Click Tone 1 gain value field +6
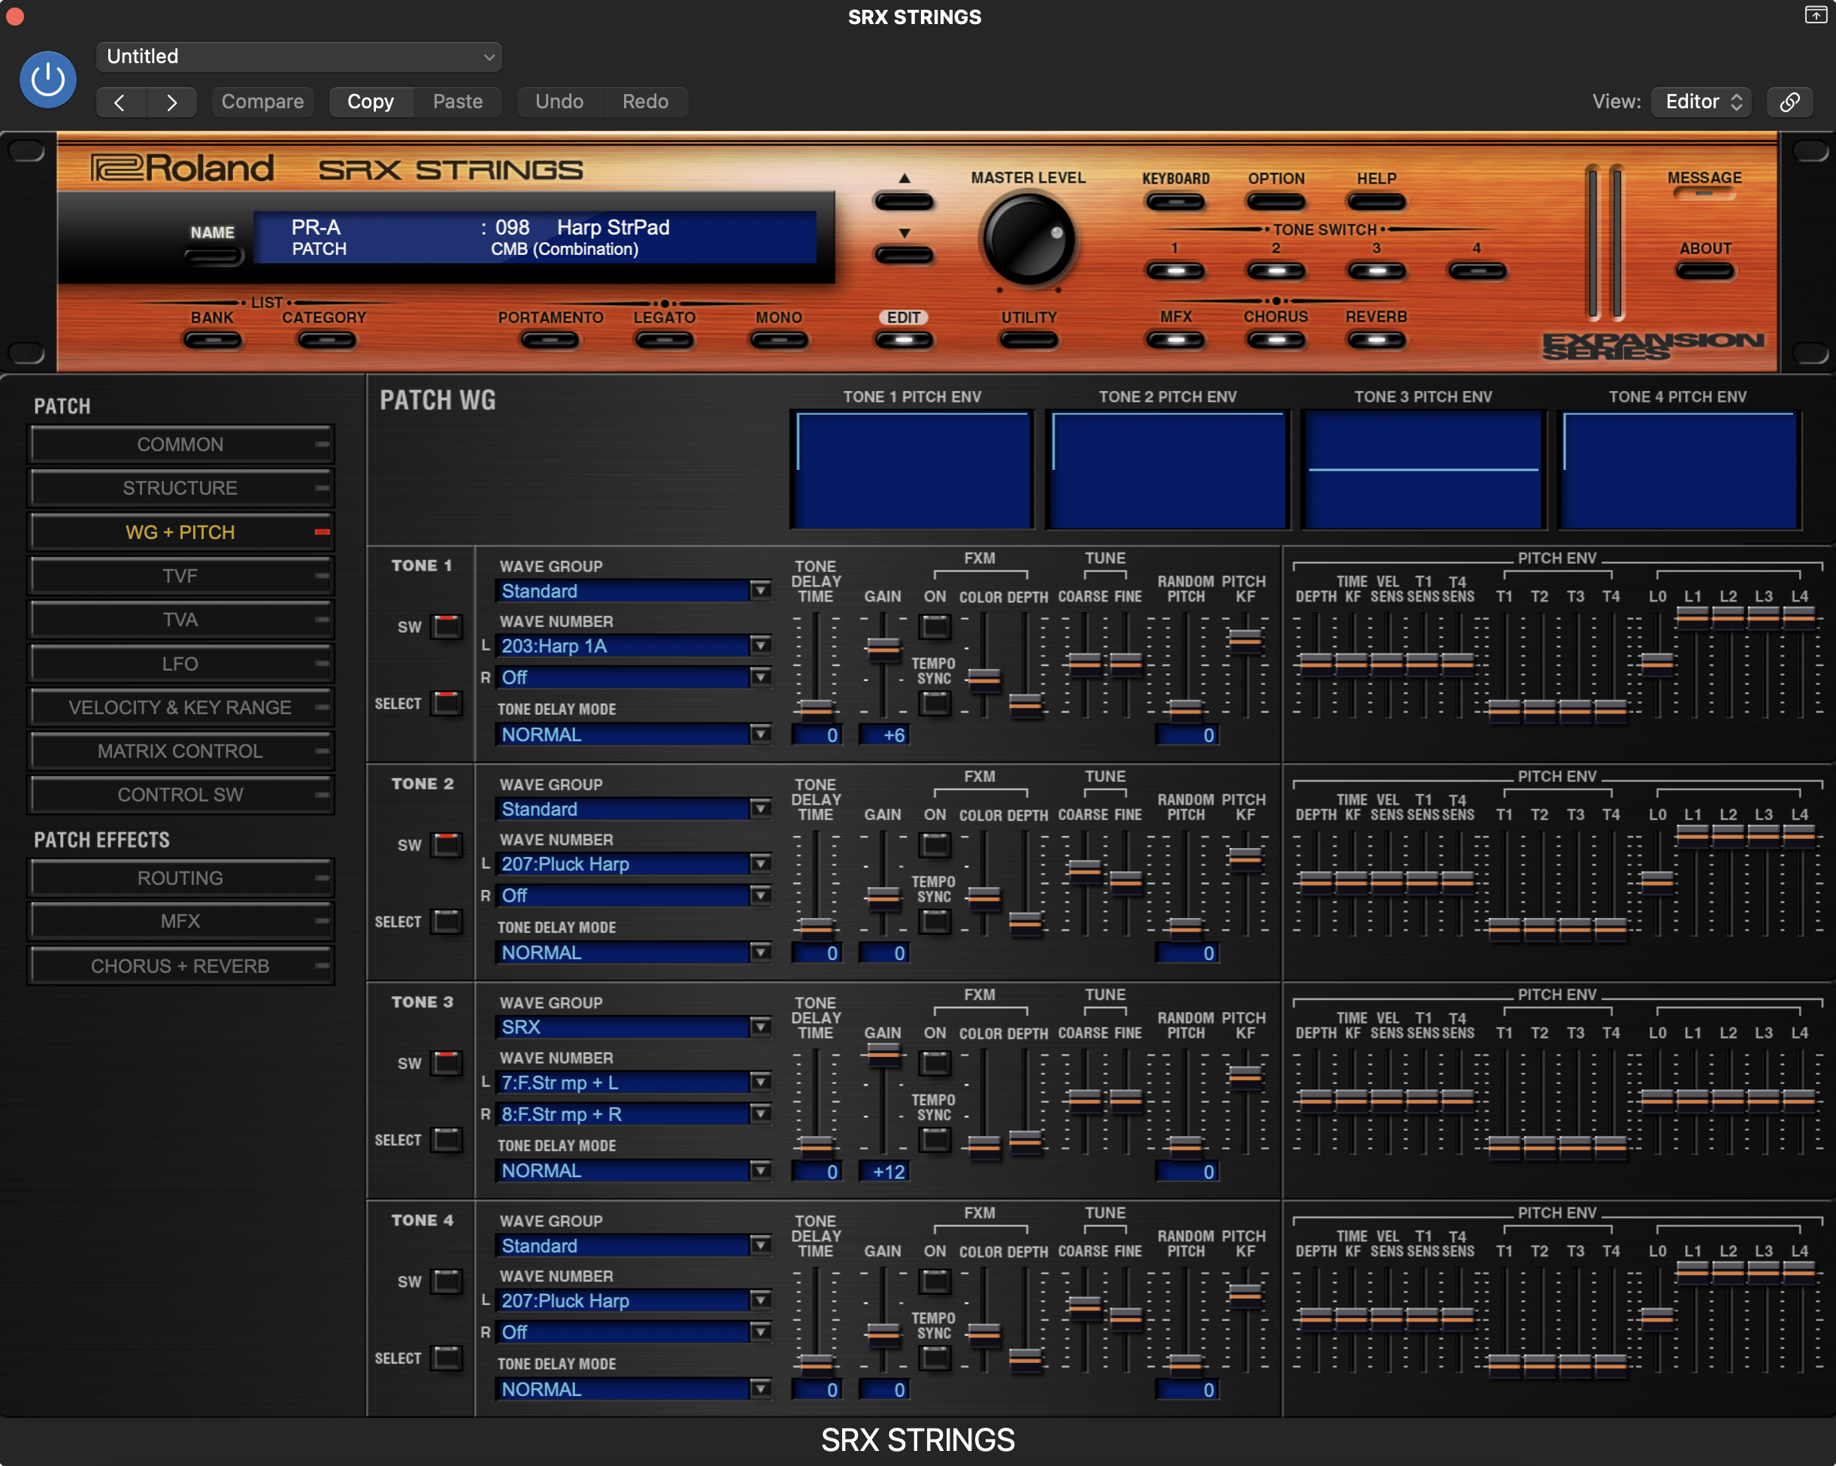Viewport: 1836px width, 1466px height. click(x=884, y=735)
